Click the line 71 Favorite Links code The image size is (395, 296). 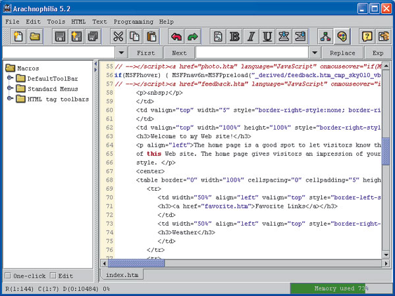(x=248, y=206)
